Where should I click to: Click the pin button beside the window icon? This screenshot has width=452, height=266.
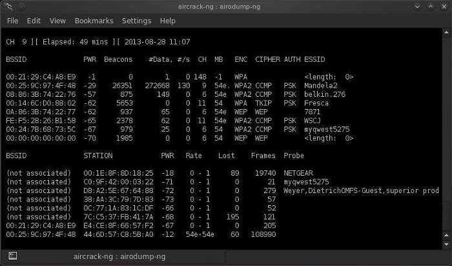(x=21, y=6)
